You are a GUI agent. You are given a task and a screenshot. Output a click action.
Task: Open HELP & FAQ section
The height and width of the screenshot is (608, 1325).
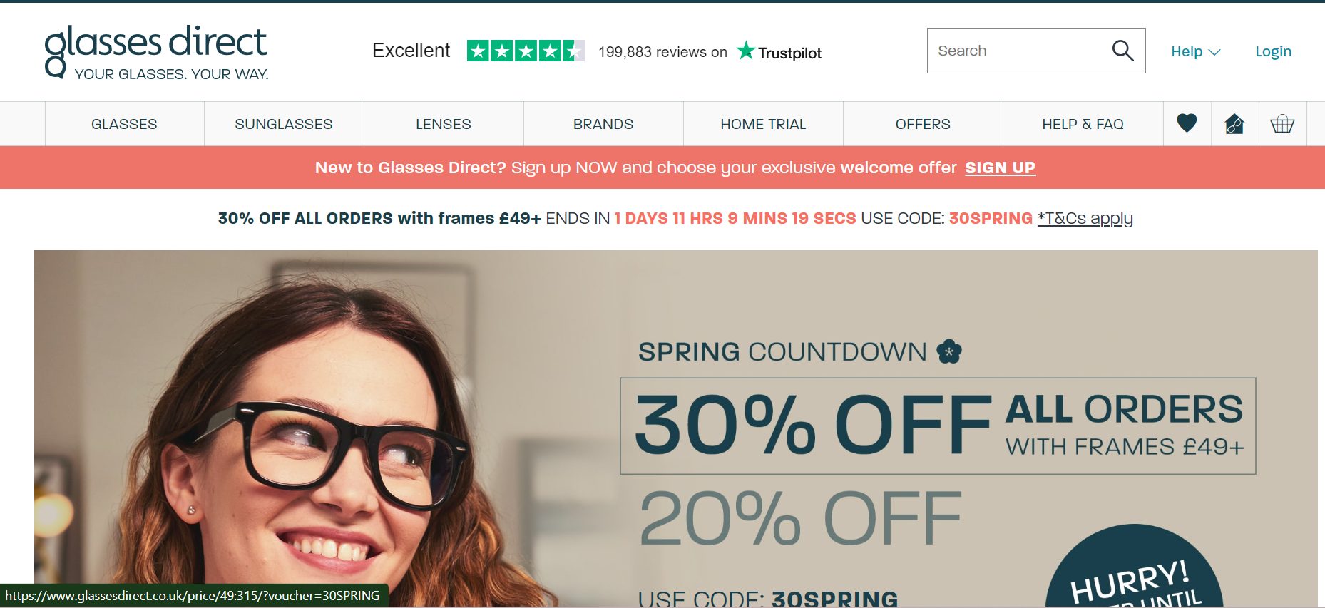pyautogui.click(x=1083, y=124)
